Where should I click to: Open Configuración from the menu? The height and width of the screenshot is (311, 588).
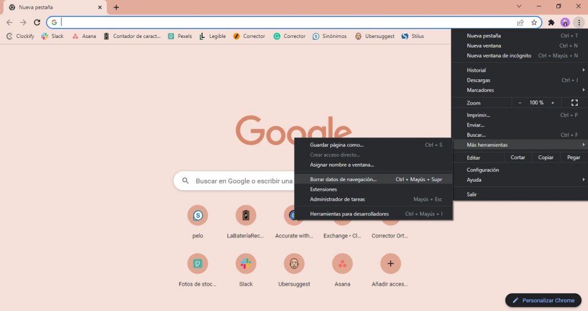519,170
